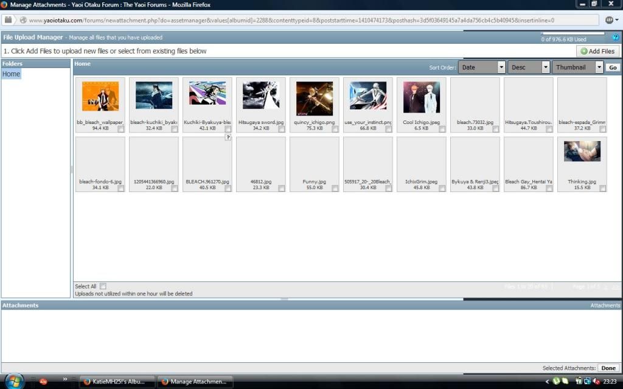
Task: Tick the checkbox for quincy_ichigo.png
Action: coord(335,129)
